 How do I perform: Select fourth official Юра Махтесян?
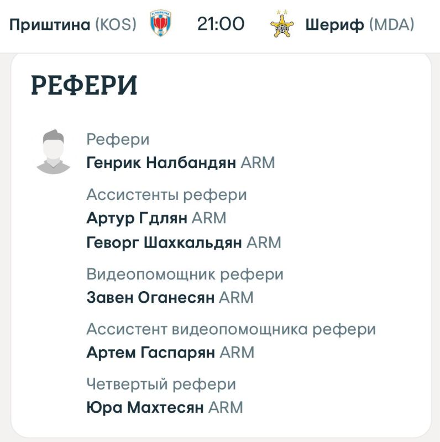145,408
